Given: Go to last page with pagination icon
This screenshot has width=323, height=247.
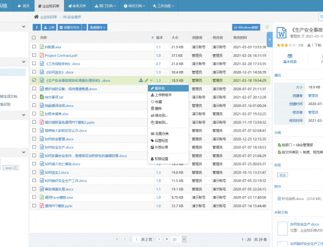Looking at the screenshot, I should point(167,239).
